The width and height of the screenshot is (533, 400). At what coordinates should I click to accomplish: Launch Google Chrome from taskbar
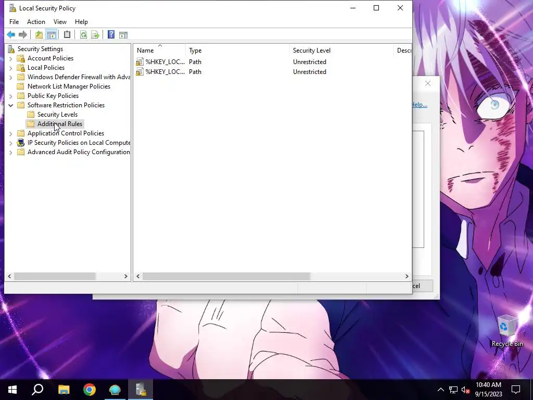click(90, 390)
